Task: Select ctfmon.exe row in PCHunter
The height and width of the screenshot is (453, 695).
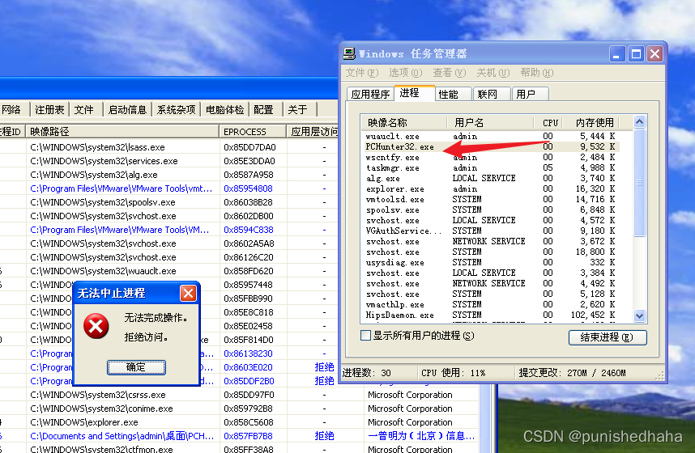Action: point(239,448)
